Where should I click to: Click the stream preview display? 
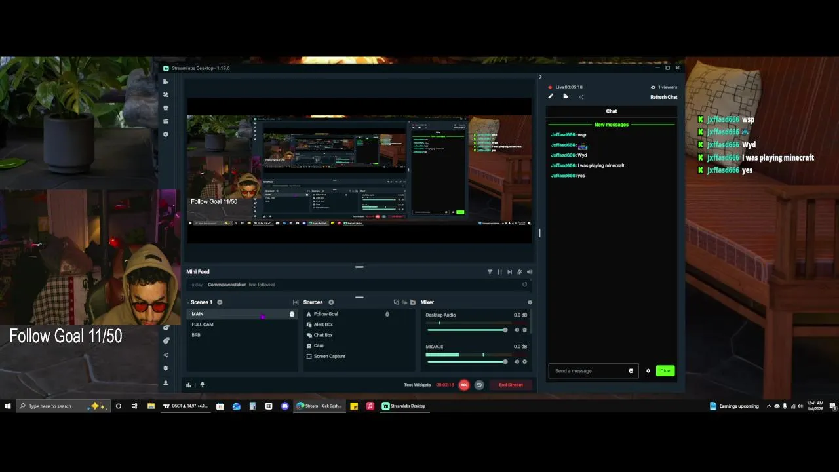(x=359, y=170)
